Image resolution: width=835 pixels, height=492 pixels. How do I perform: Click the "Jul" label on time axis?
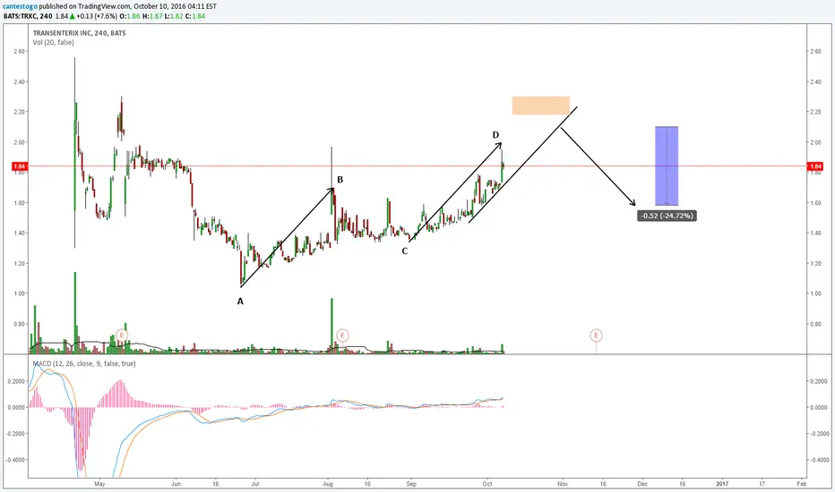click(x=254, y=484)
